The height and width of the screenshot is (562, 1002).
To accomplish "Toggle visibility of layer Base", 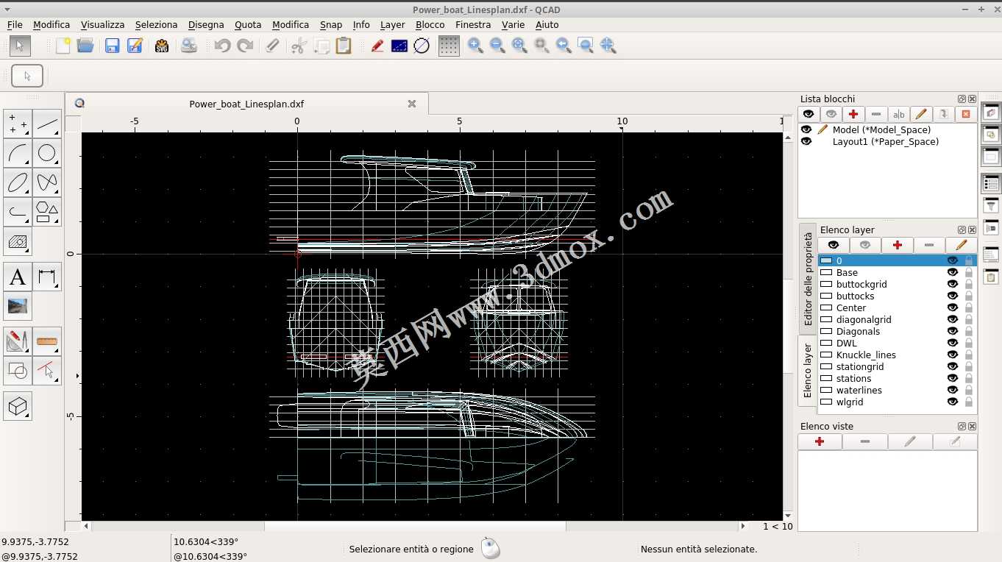I will pos(953,272).
